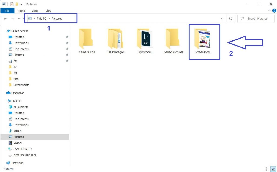Open the Saved Pictures folder
The width and height of the screenshot is (277, 172).
[173, 40]
